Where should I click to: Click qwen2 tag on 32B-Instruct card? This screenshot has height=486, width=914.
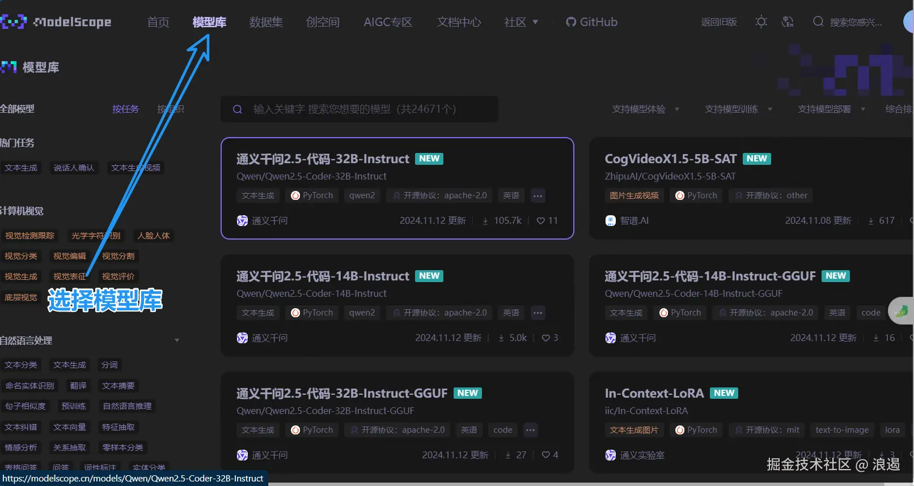coord(362,195)
